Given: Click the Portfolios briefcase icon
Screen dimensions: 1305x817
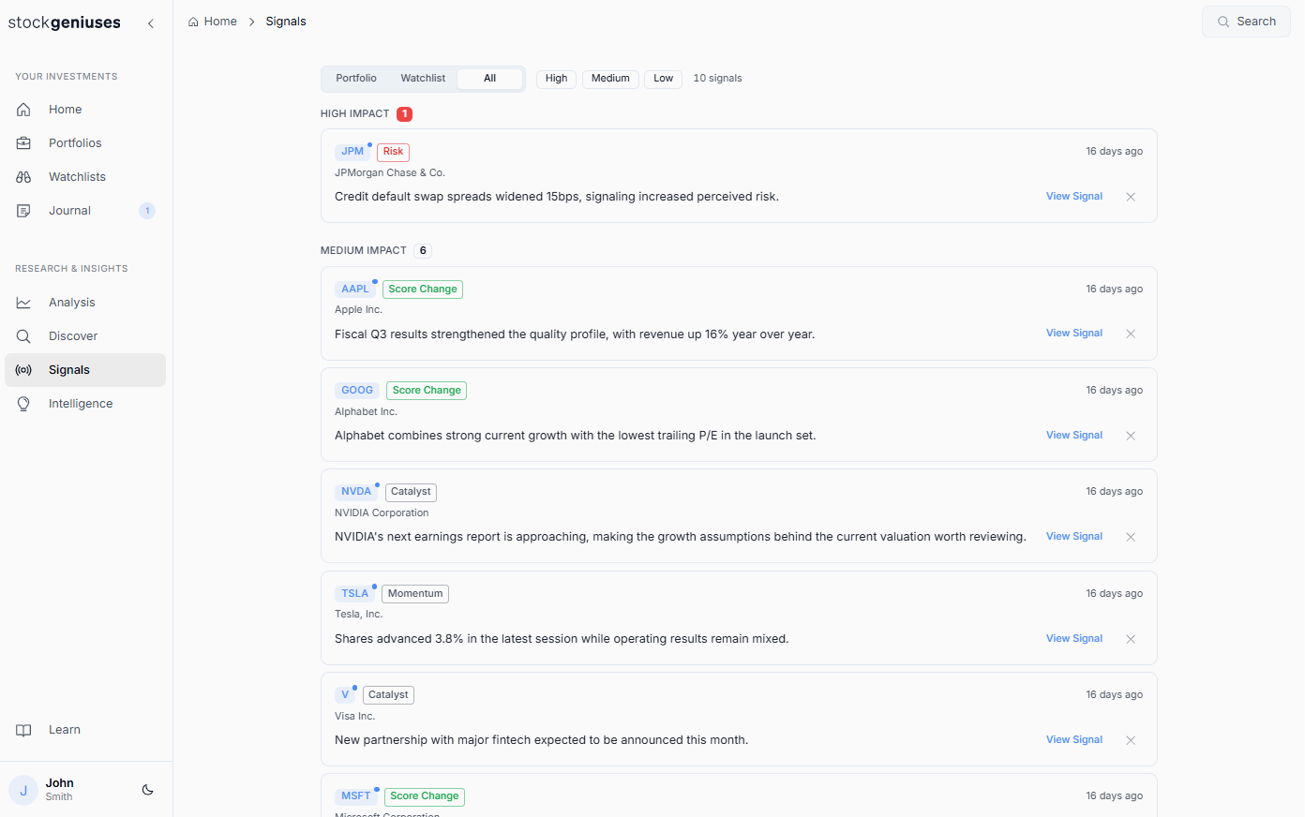Looking at the screenshot, I should tap(23, 143).
